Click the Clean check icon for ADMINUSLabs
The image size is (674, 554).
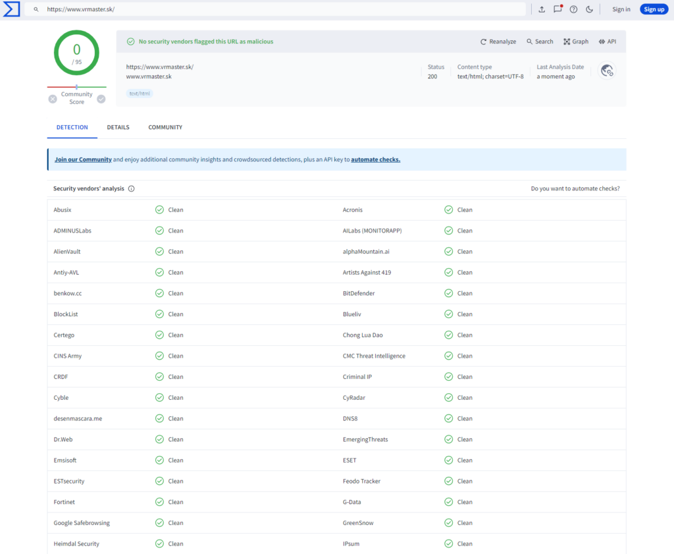[x=159, y=231]
